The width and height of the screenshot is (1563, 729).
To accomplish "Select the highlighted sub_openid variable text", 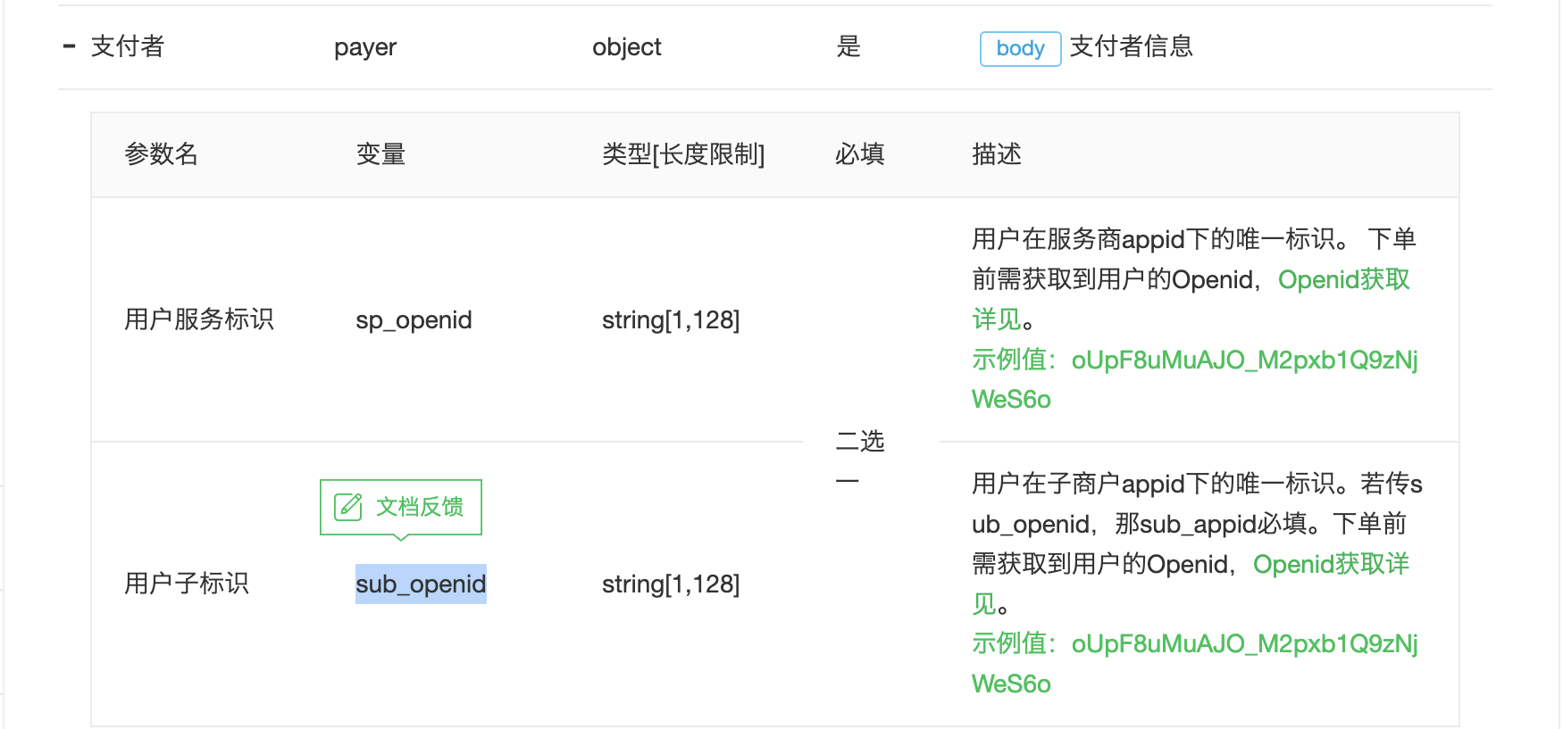I will [x=421, y=584].
